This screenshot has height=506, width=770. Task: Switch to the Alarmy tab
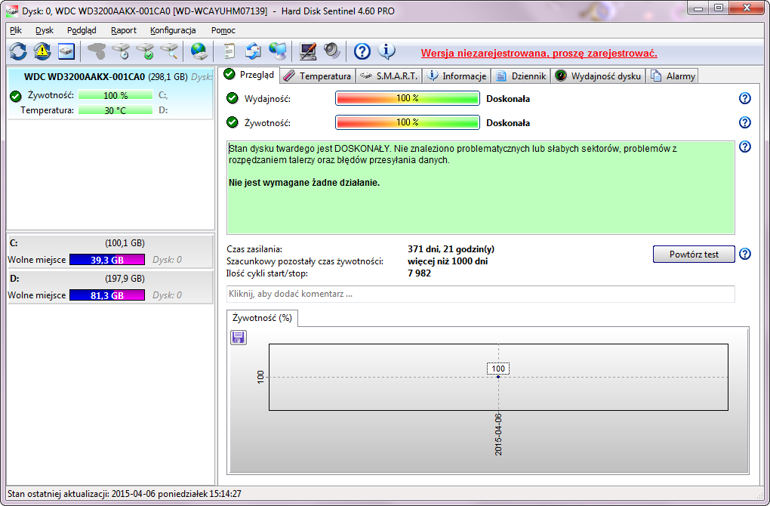click(x=673, y=76)
